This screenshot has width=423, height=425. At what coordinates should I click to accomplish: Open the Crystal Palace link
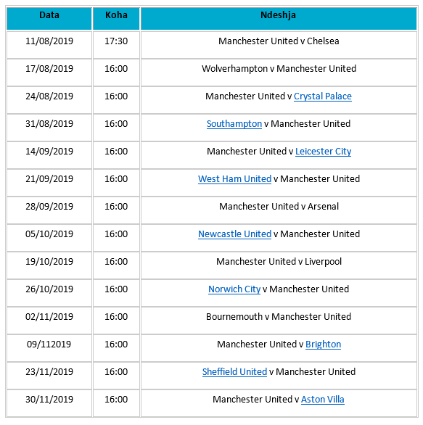[x=323, y=96]
